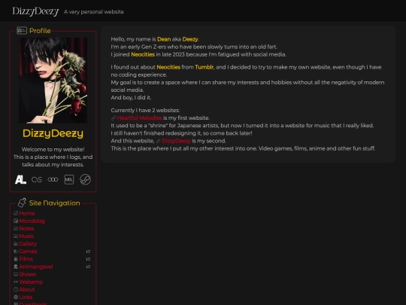Click the house icon beside Home

(16, 213)
